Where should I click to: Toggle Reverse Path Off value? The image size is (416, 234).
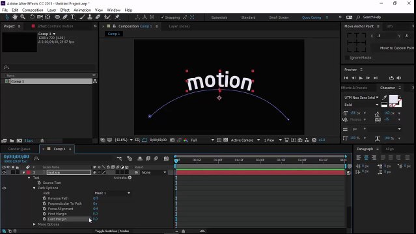click(x=95, y=198)
